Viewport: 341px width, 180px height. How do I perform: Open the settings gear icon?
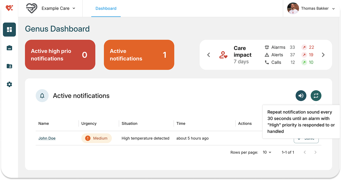(9, 84)
